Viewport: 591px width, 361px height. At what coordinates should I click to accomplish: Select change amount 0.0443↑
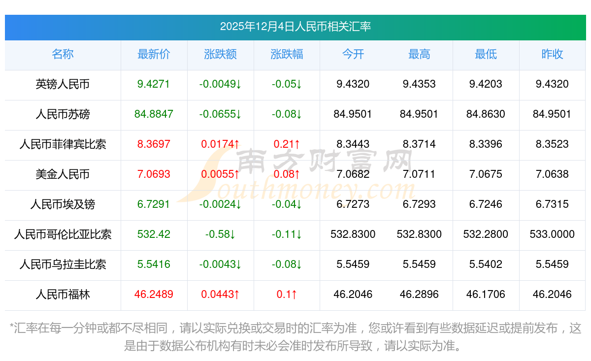[220, 295]
